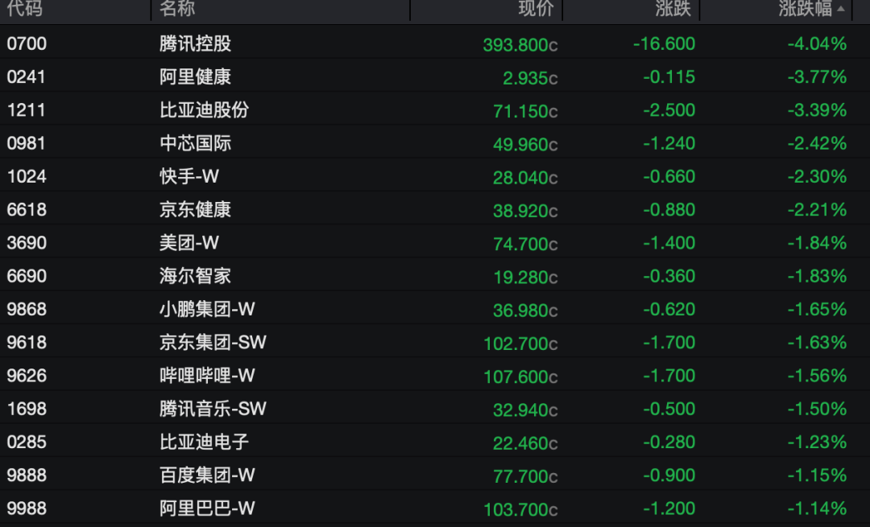Open the 小鹏集团-W row
Image resolution: width=870 pixels, height=527 pixels.
coord(435,307)
